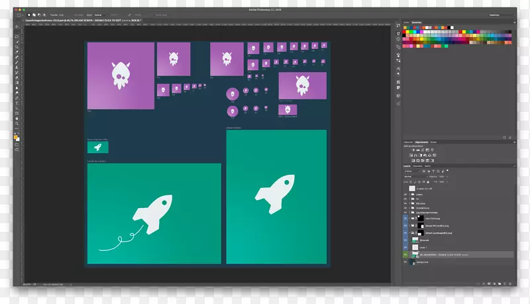Open the layer blending mode dropdown
The height and width of the screenshot is (304, 530).
point(415,177)
